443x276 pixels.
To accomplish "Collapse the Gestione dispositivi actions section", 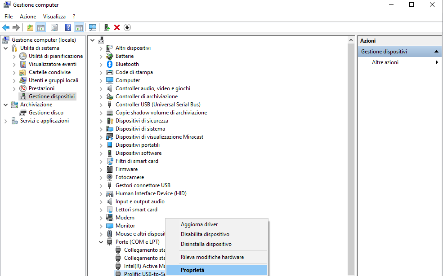I will [x=437, y=52].
